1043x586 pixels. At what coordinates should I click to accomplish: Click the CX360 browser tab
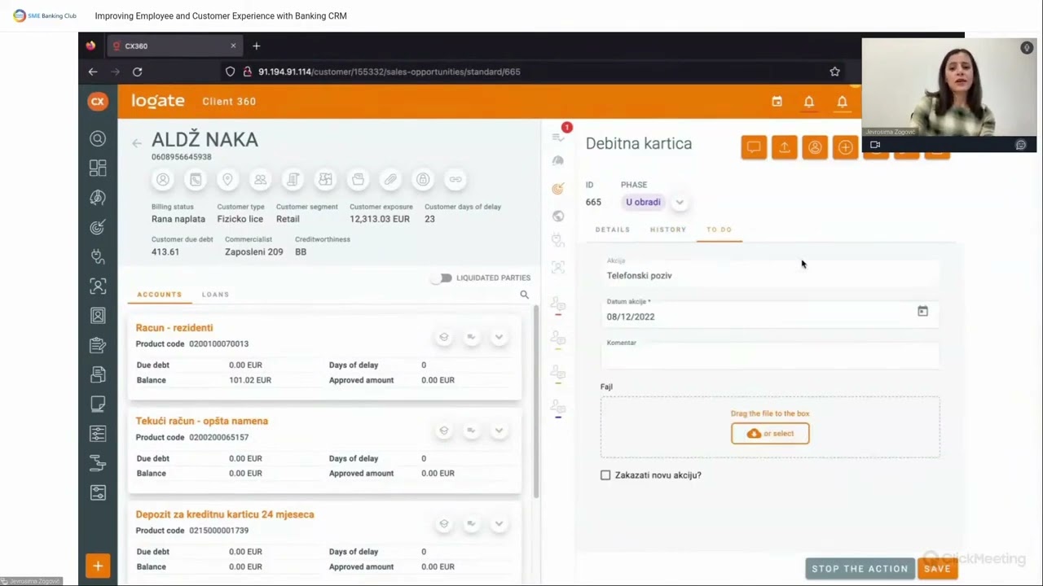pyautogui.click(x=175, y=46)
